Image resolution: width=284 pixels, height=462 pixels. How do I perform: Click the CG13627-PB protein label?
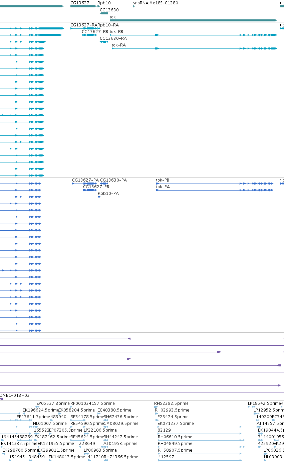pyautogui.click(x=96, y=187)
